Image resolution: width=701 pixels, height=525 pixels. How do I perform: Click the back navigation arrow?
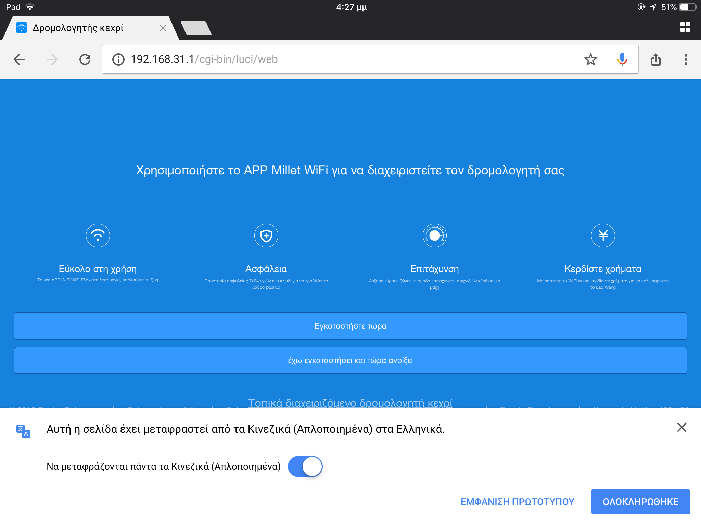[x=20, y=59]
